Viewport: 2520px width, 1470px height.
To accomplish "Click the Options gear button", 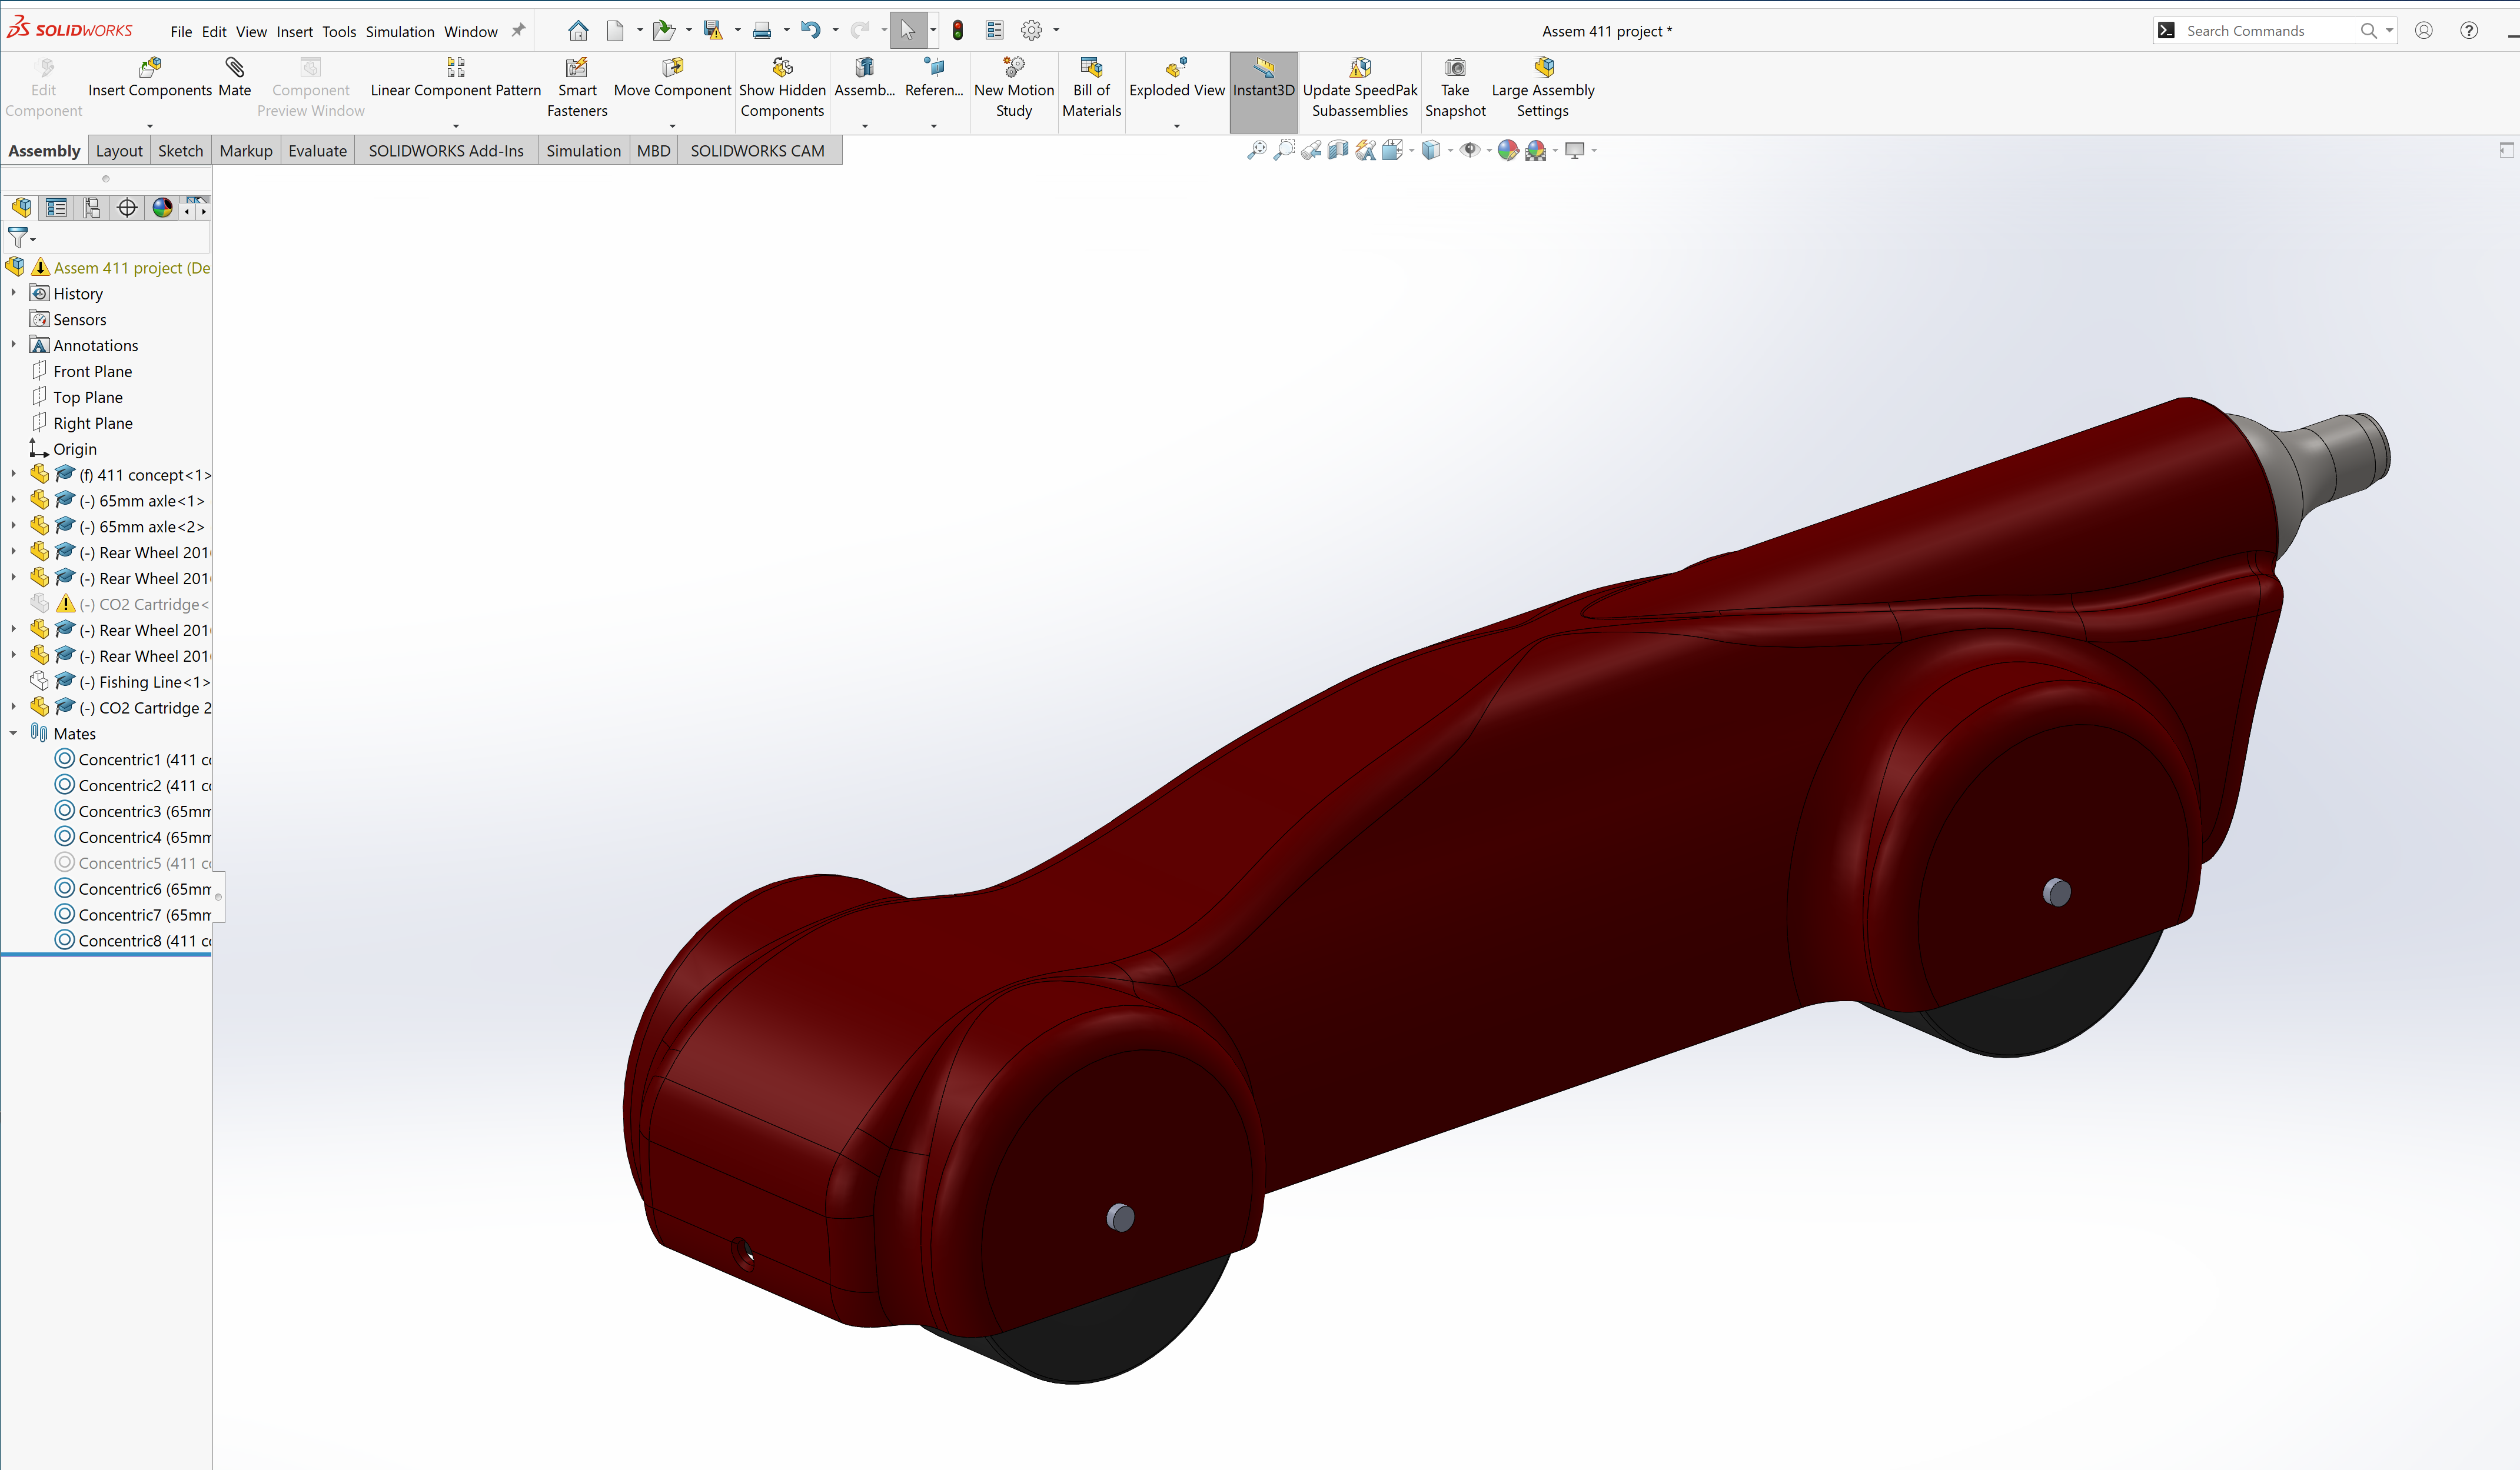I will click(x=1031, y=31).
